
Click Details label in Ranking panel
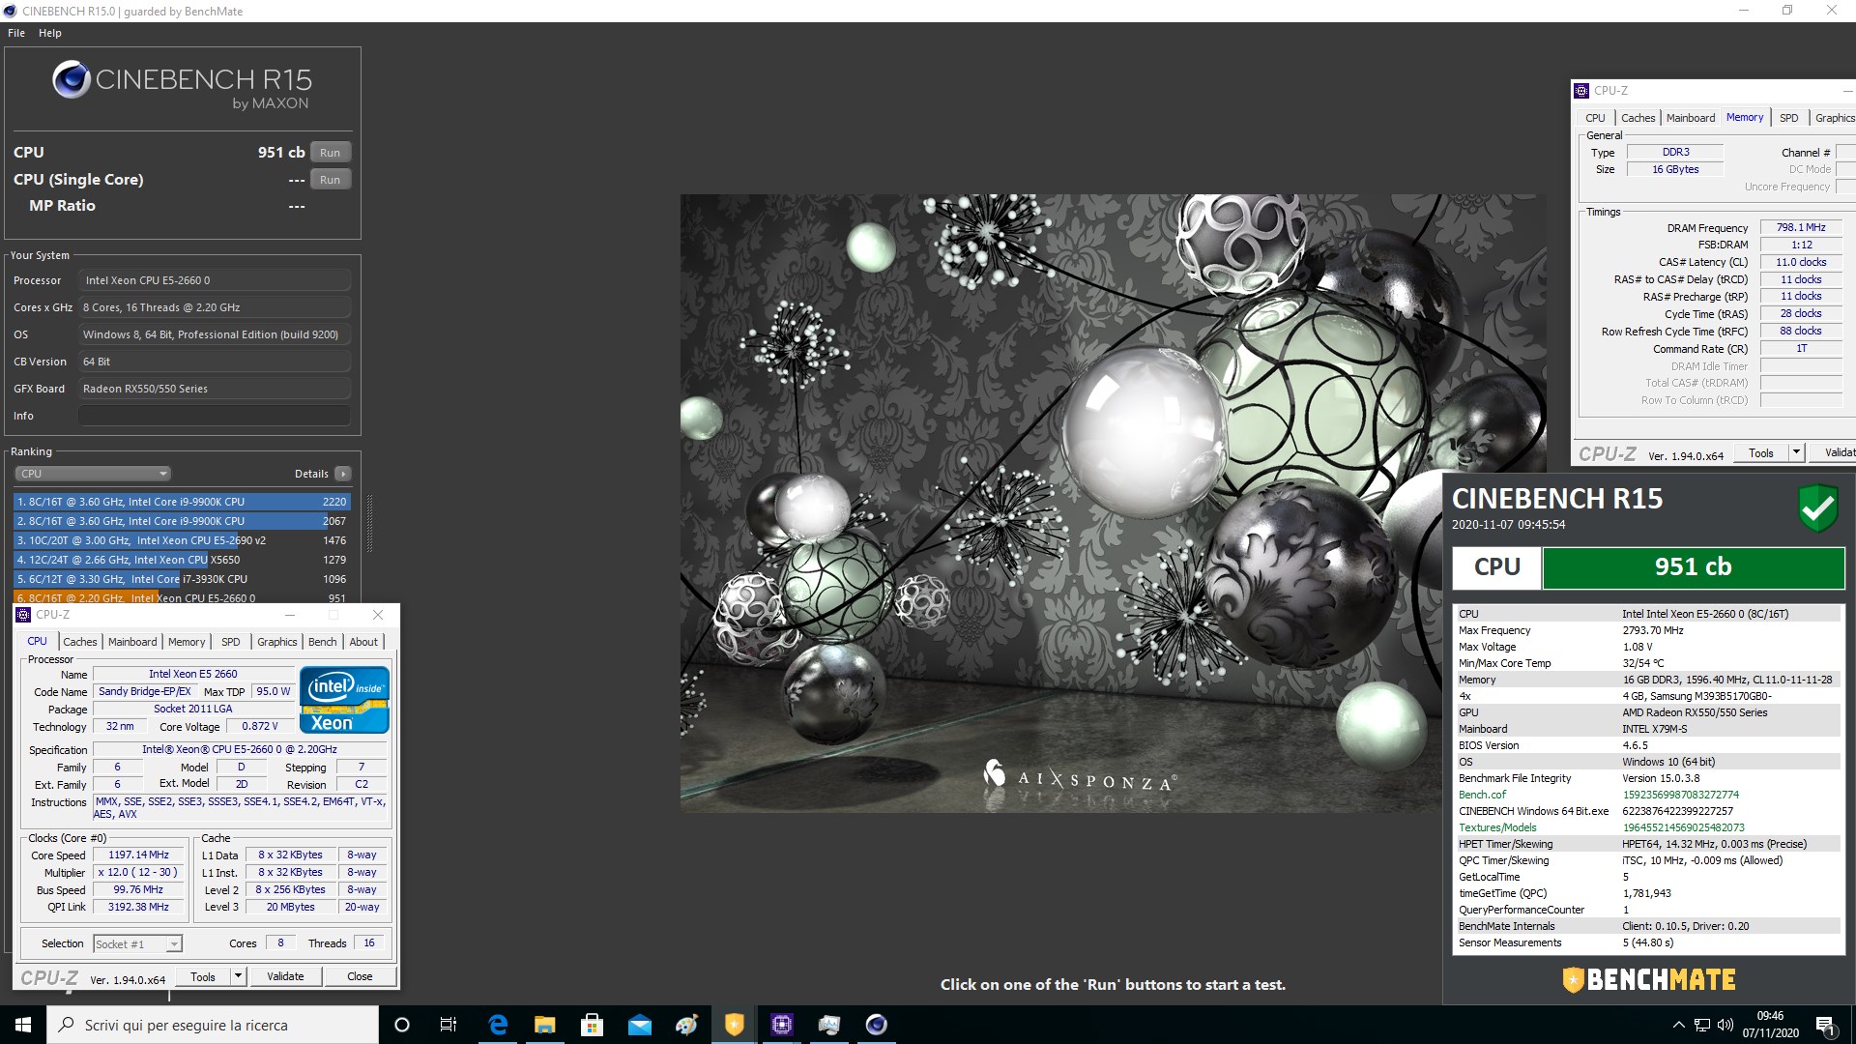pos(311,474)
